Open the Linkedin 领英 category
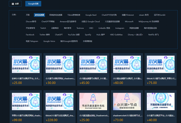Image resolution: width=181 pixels, height=123 pixels. (104, 28)
